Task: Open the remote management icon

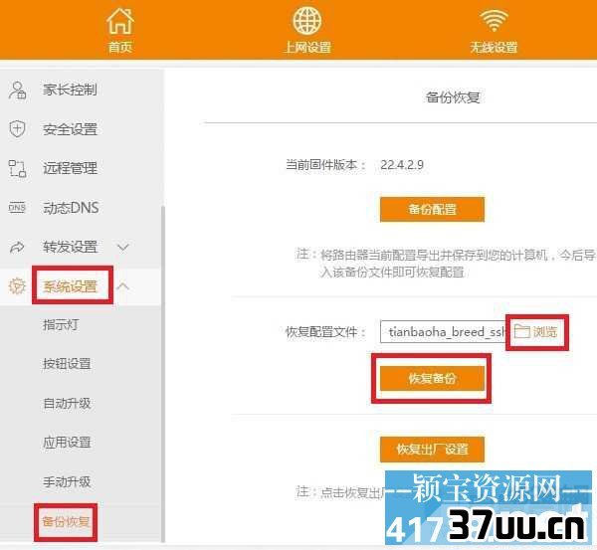Action: click(17, 168)
